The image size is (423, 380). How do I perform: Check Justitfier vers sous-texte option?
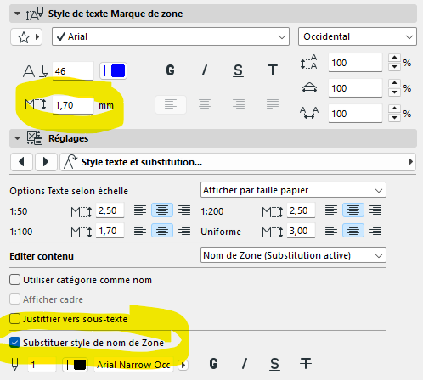(14, 319)
